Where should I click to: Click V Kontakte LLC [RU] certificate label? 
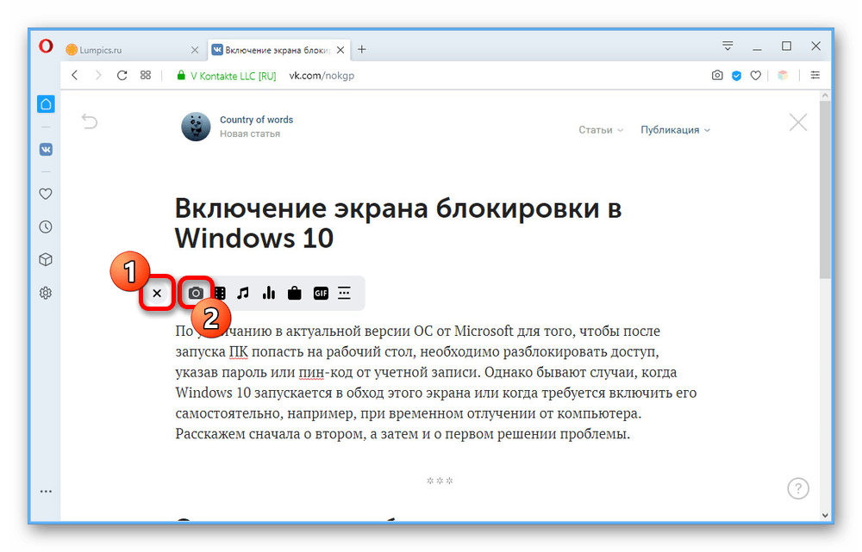point(233,76)
